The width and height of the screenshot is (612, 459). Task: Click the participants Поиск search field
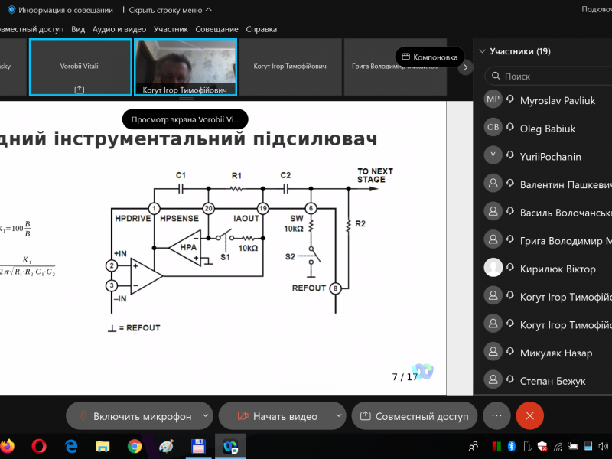[551, 76]
